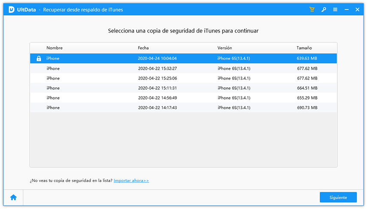Minimize the UltData window

[x=347, y=9]
